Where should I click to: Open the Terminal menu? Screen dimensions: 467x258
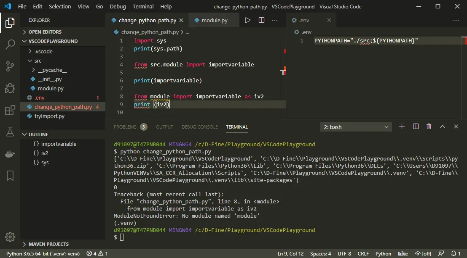(x=143, y=6)
